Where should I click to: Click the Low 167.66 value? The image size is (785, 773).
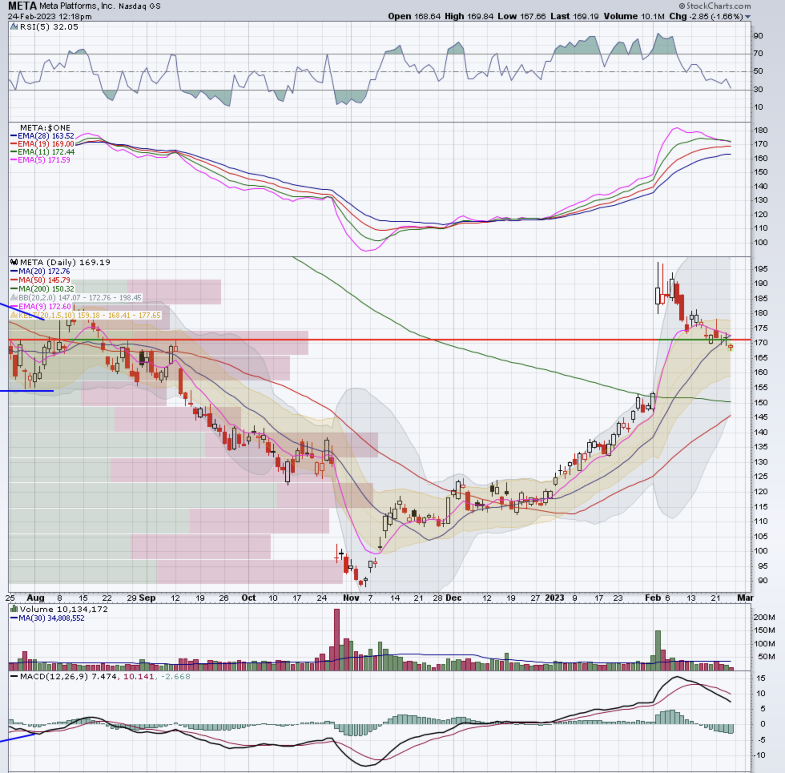click(x=523, y=16)
